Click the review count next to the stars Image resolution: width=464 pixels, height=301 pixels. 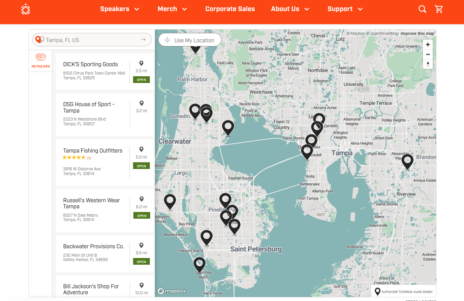click(x=89, y=158)
